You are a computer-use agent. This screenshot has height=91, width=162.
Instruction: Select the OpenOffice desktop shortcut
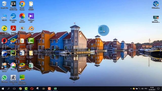[13, 18]
